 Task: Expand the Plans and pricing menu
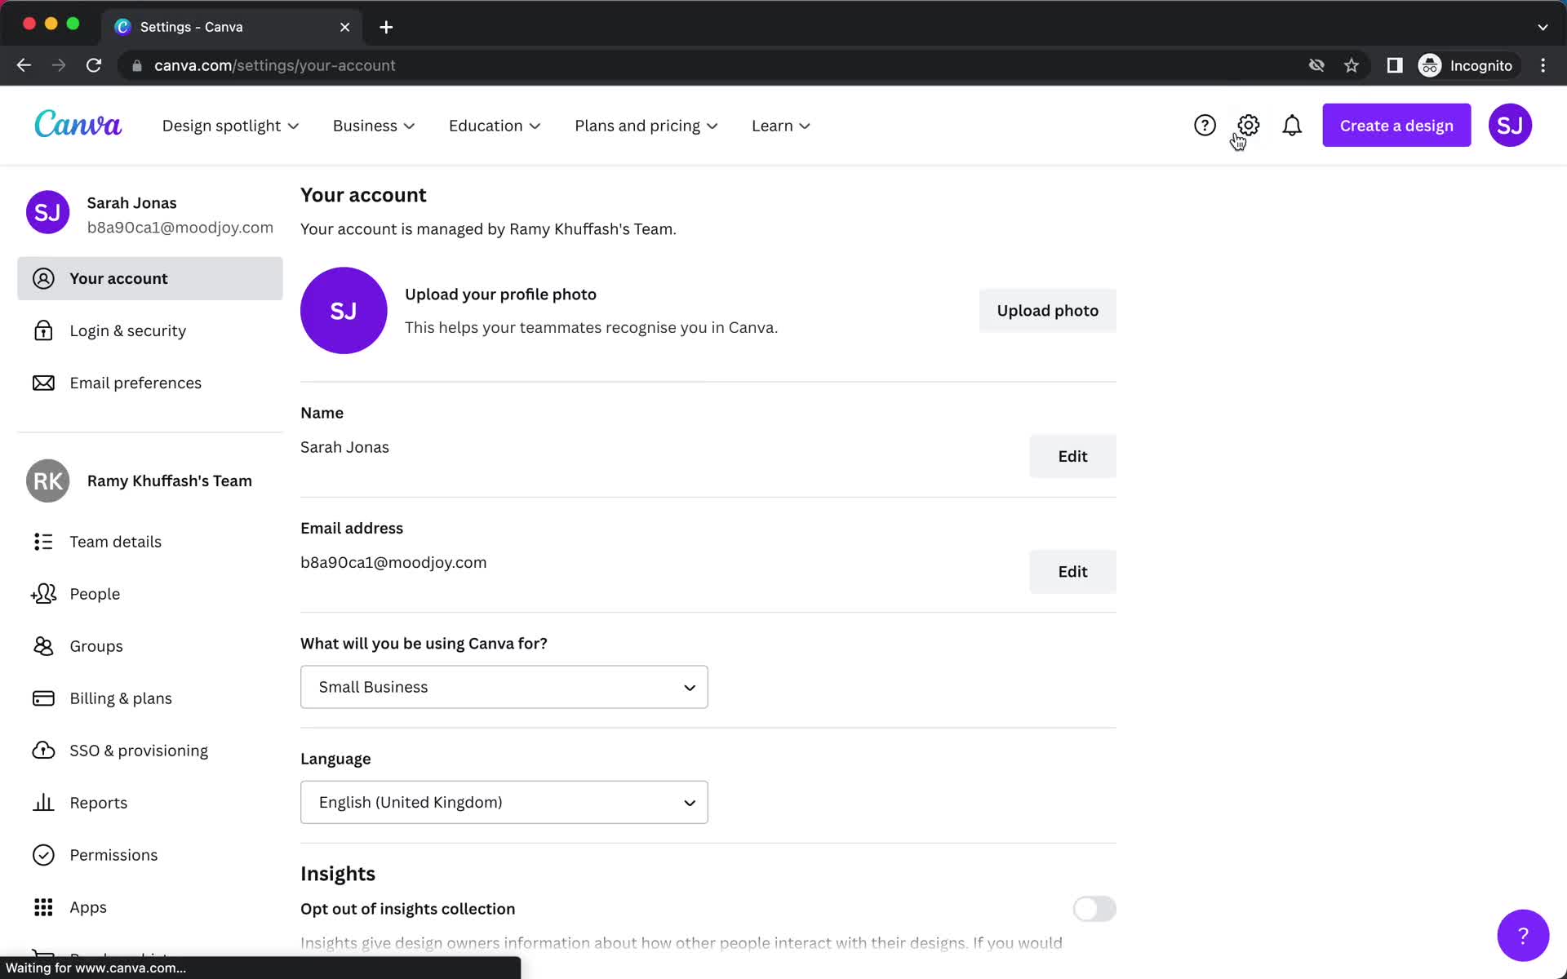click(x=646, y=126)
